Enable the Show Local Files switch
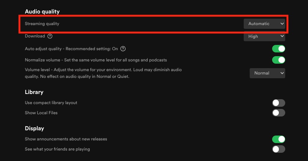This screenshot has height=161, width=308. (278, 113)
